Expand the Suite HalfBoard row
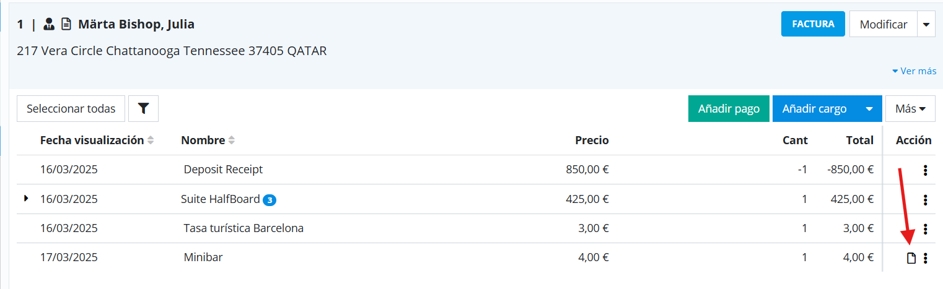 [x=26, y=199]
